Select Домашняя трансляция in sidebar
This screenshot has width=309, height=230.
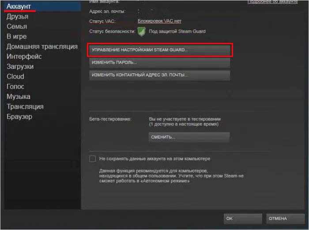[x=42, y=46]
